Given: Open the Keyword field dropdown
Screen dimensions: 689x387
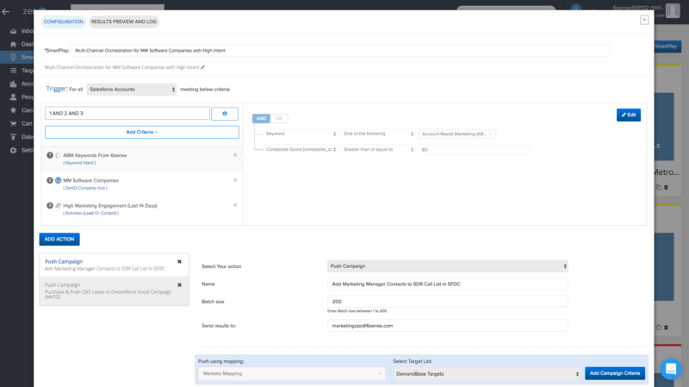Looking at the screenshot, I should pos(301,134).
